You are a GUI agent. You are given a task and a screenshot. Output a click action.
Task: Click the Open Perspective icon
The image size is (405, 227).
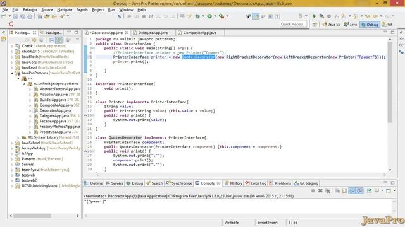click(315, 25)
